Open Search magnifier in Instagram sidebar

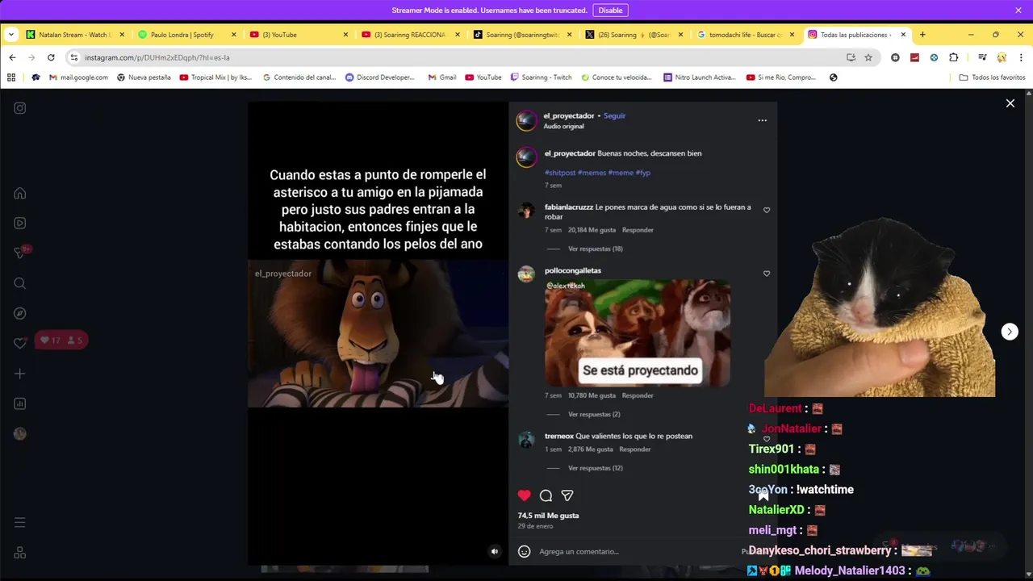[20, 283]
